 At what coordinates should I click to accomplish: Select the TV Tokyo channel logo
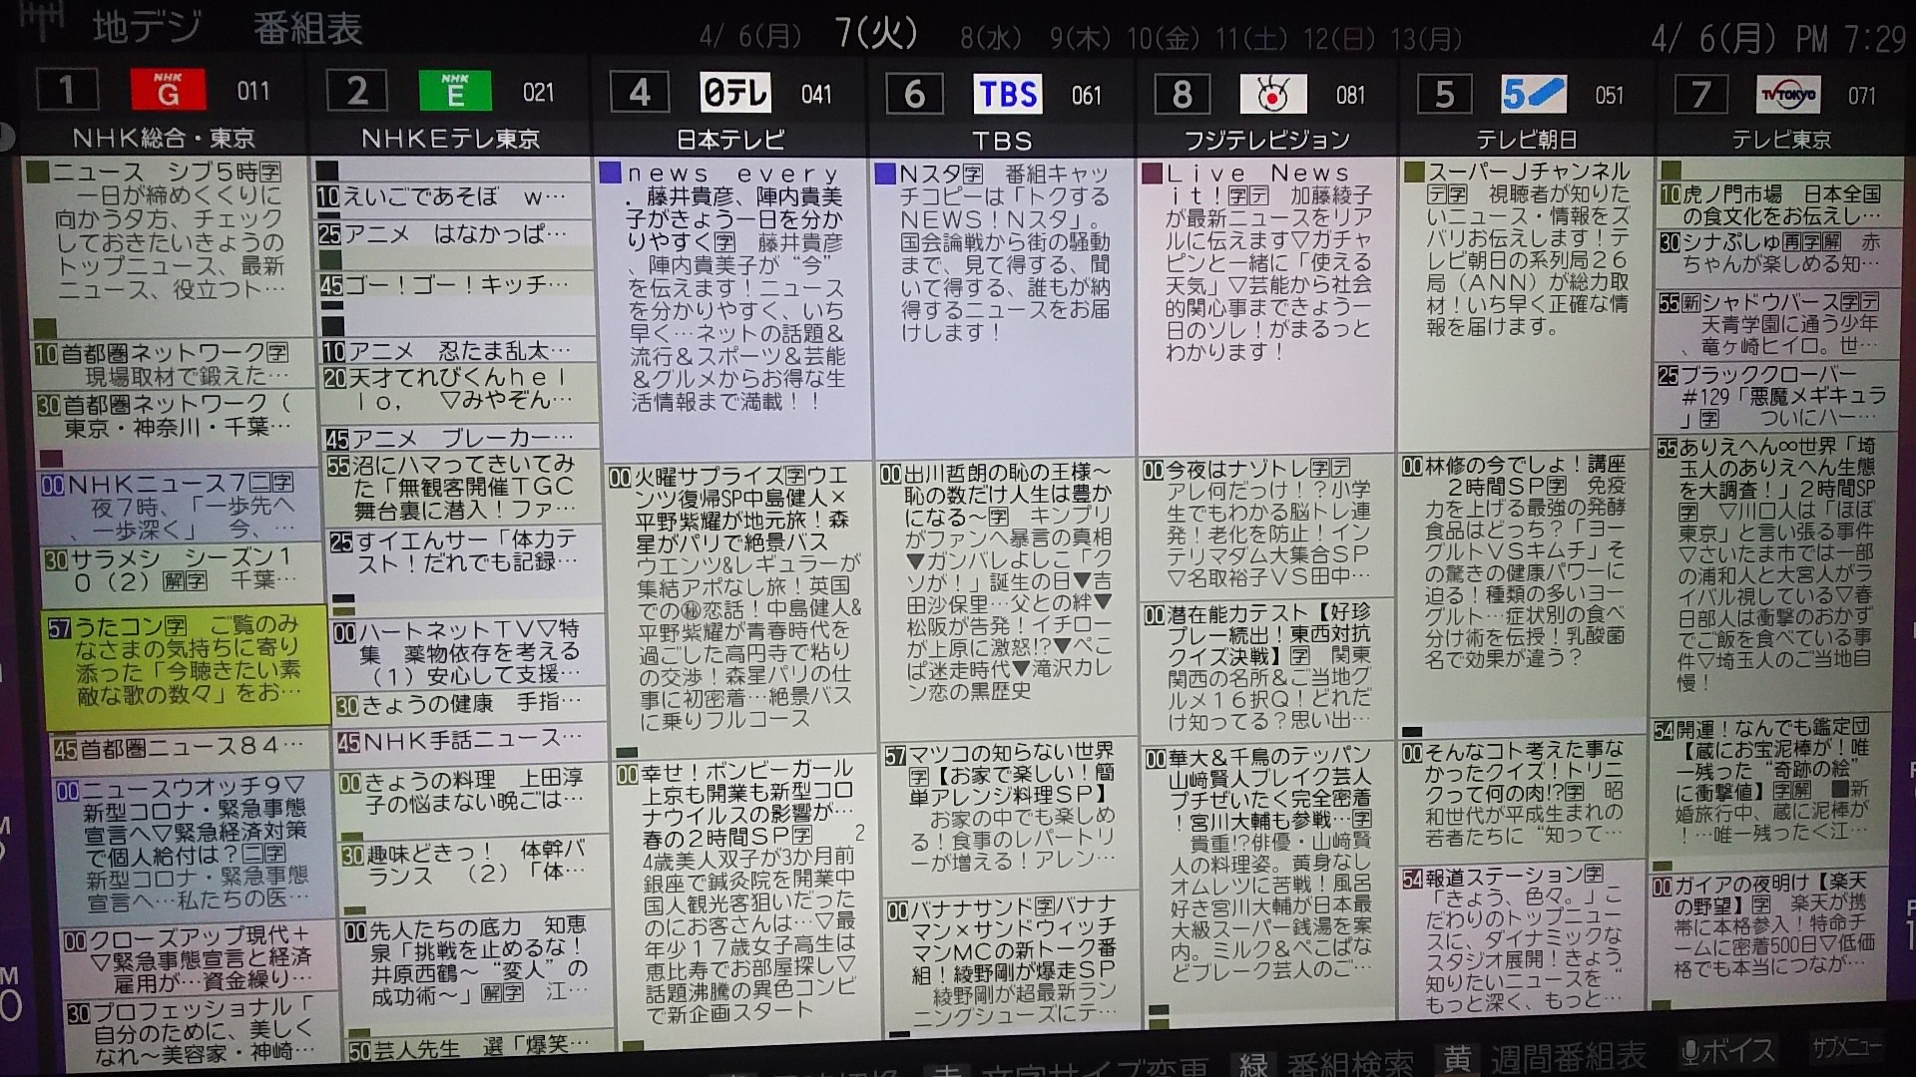[x=1788, y=95]
